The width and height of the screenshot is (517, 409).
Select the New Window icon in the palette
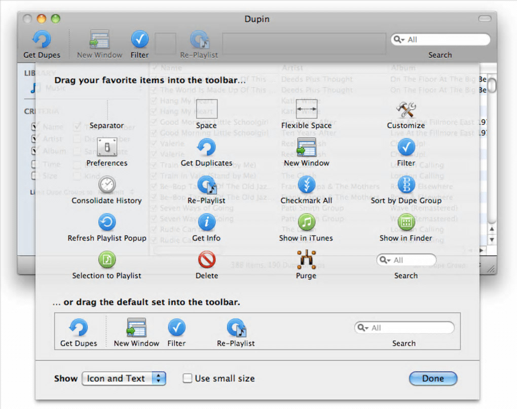click(306, 147)
